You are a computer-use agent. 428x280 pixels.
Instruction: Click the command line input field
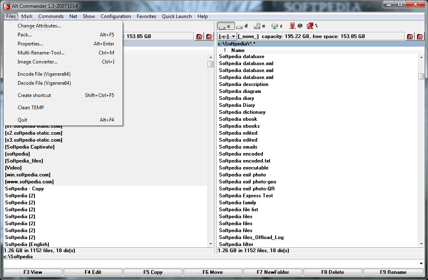[x=210, y=263]
